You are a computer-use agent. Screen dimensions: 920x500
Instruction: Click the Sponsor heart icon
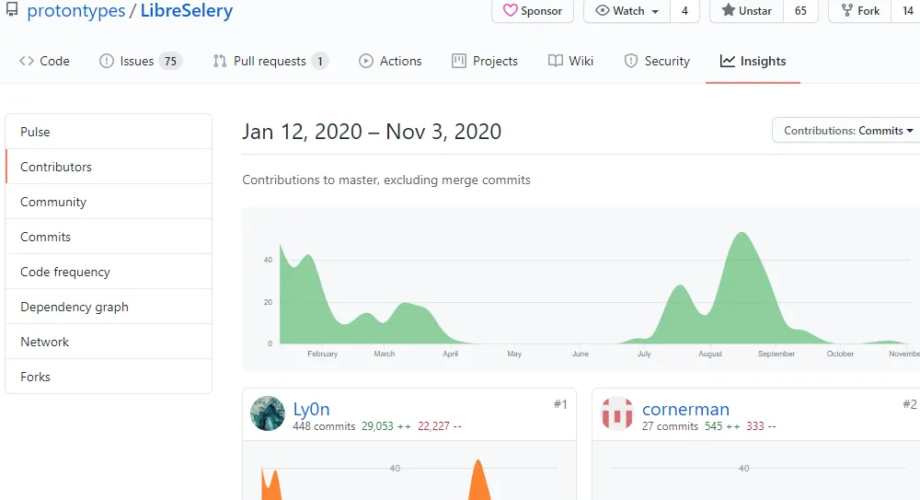[510, 10]
